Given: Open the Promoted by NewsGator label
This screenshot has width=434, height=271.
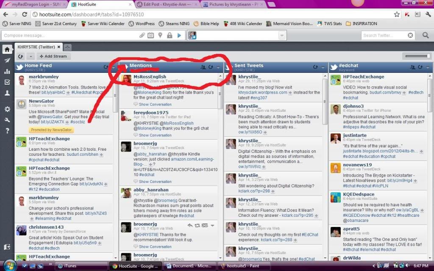Looking at the screenshot, I should coord(51,130).
